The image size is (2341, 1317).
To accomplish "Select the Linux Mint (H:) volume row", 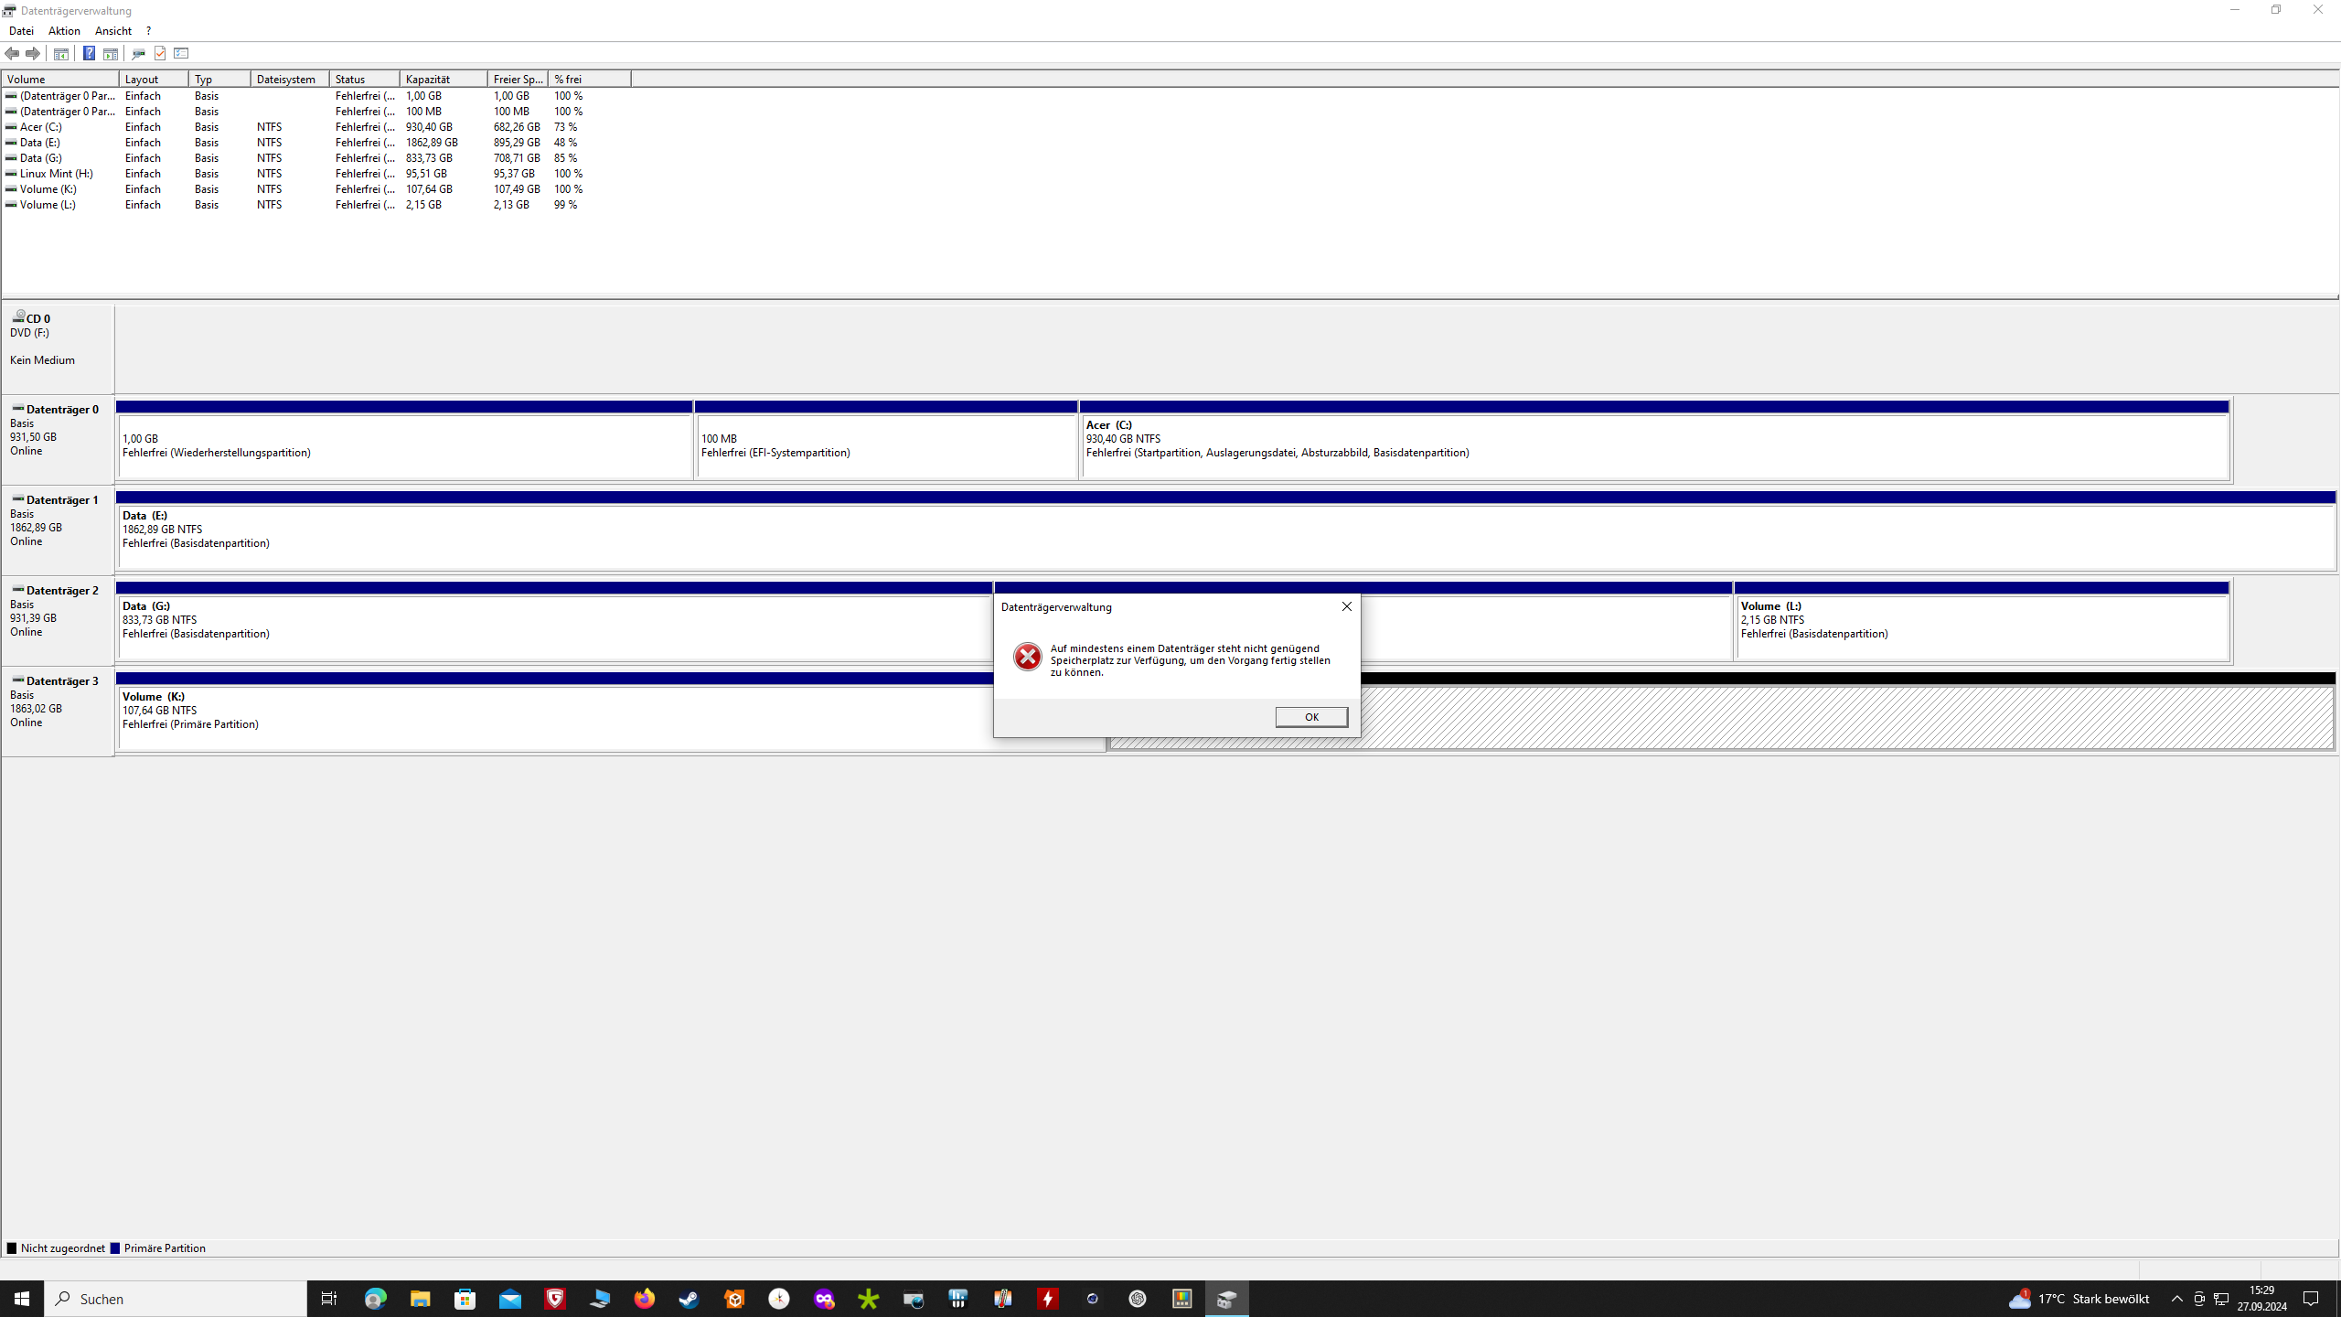I will pos(57,174).
